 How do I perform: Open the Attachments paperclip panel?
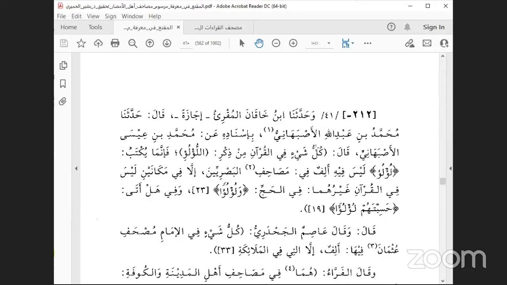pos(63,102)
